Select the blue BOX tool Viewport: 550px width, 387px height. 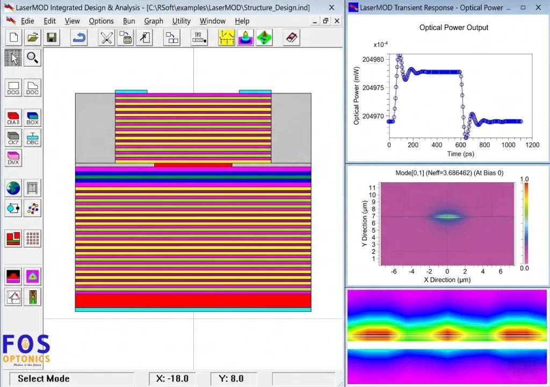click(x=32, y=118)
